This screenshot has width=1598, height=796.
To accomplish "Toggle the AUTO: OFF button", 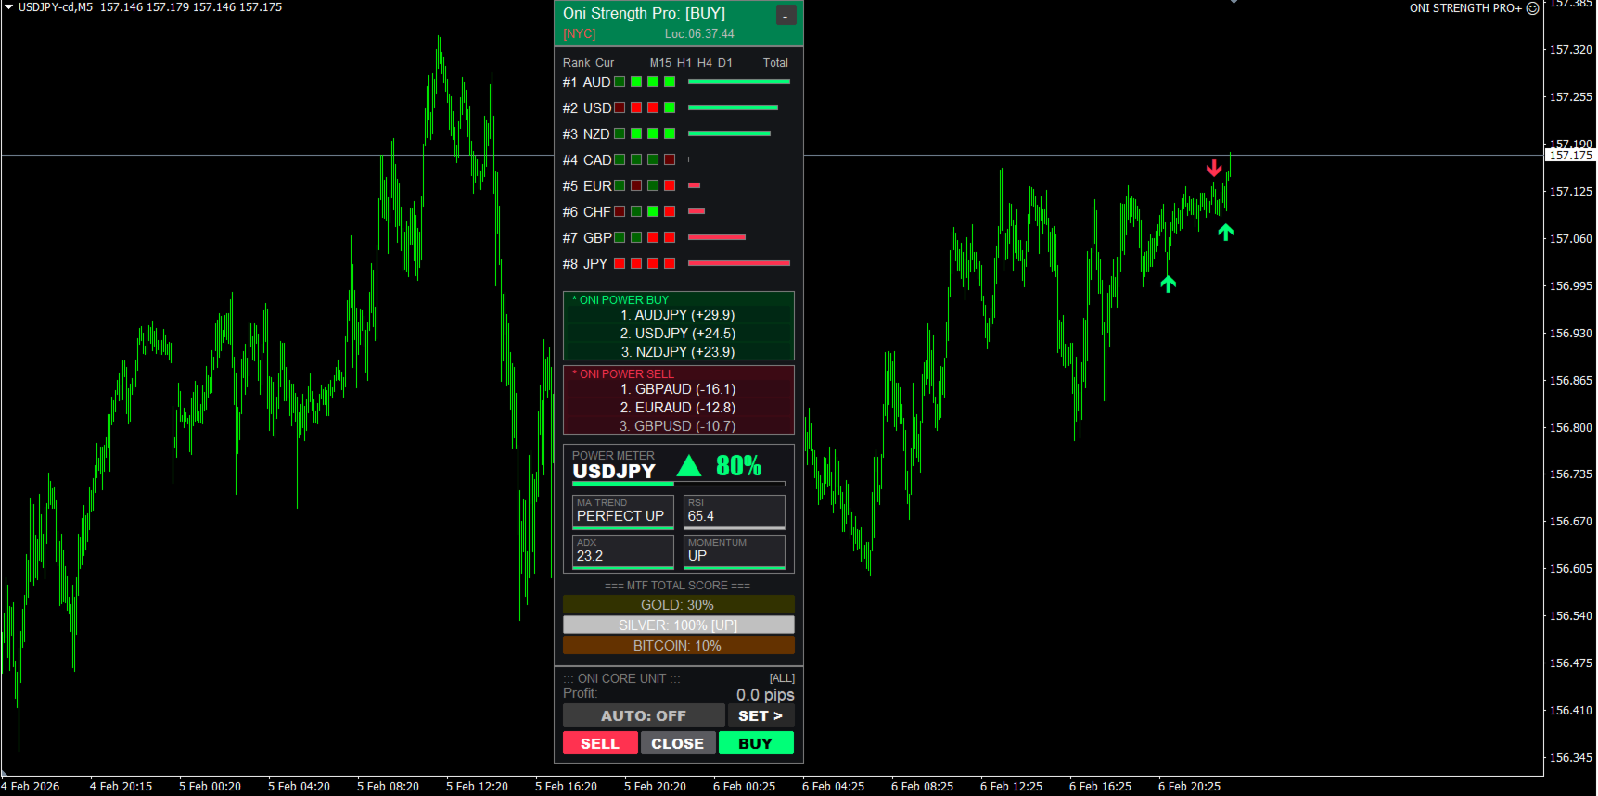I will point(644,715).
